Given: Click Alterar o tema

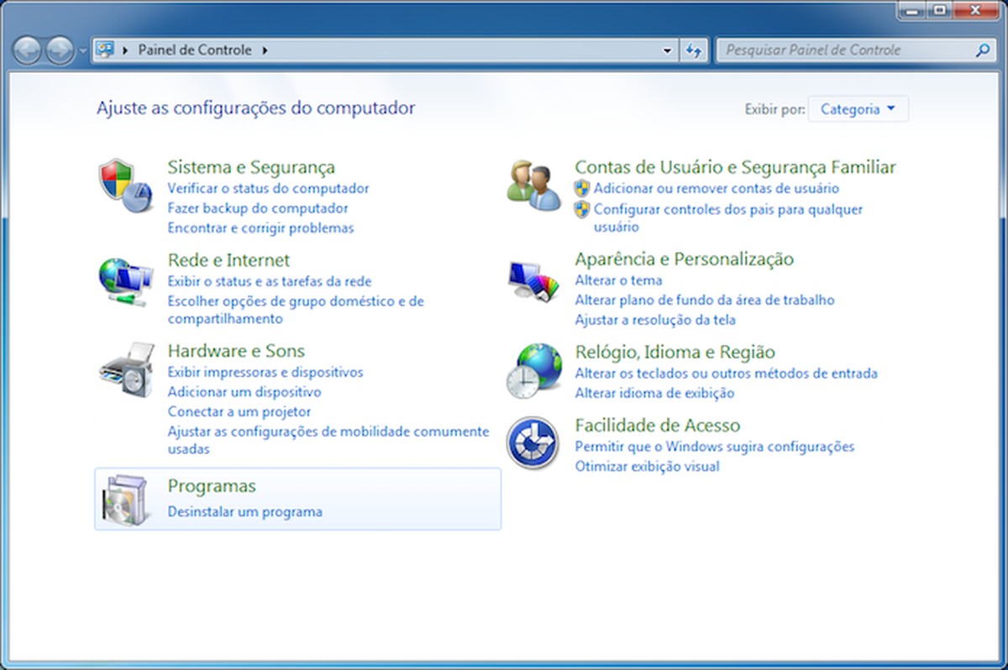Looking at the screenshot, I should coord(619,280).
